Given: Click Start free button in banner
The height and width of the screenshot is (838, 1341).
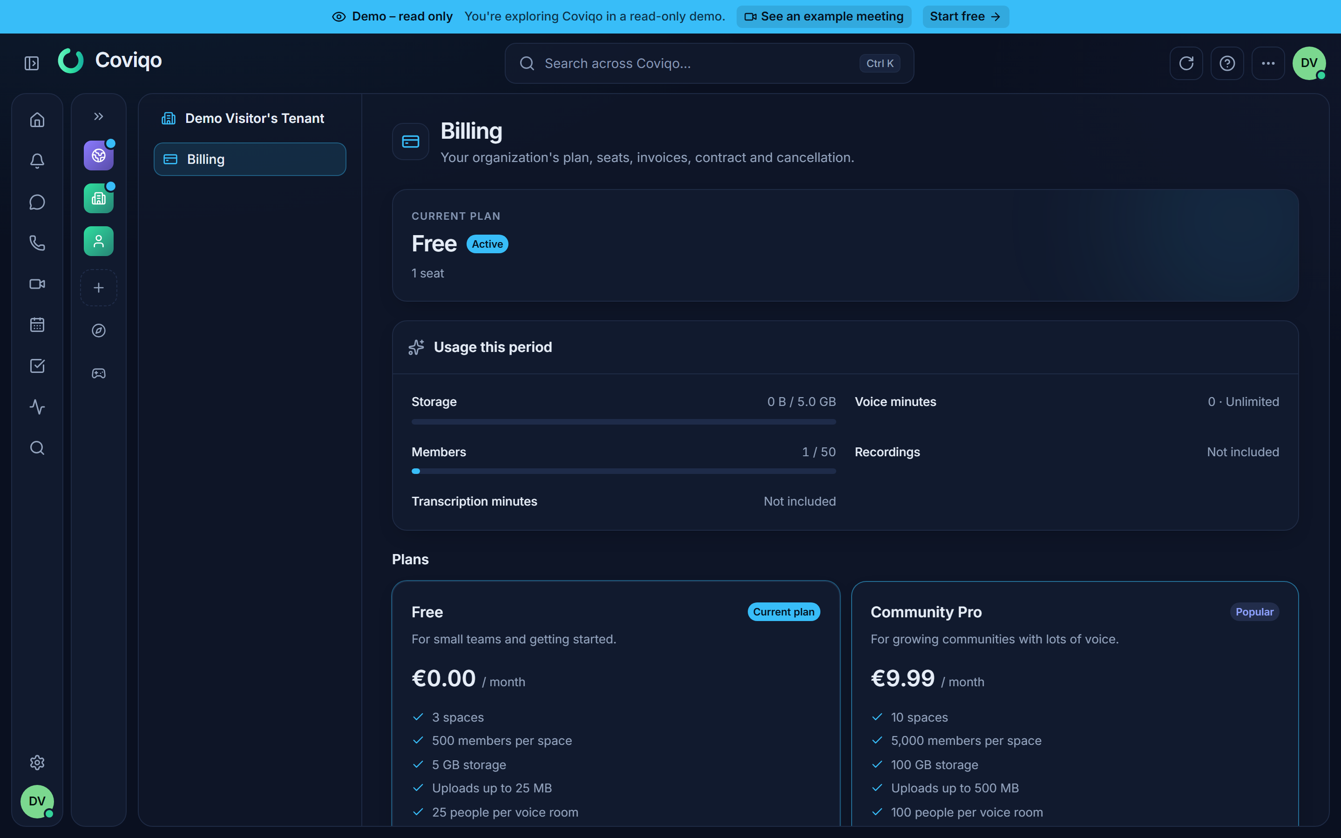Looking at the screenshot, I should [965, 17].
